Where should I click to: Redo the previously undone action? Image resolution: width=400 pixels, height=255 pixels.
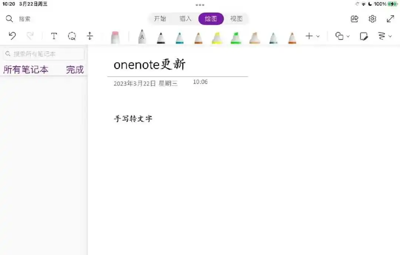(x=30, y=36)
